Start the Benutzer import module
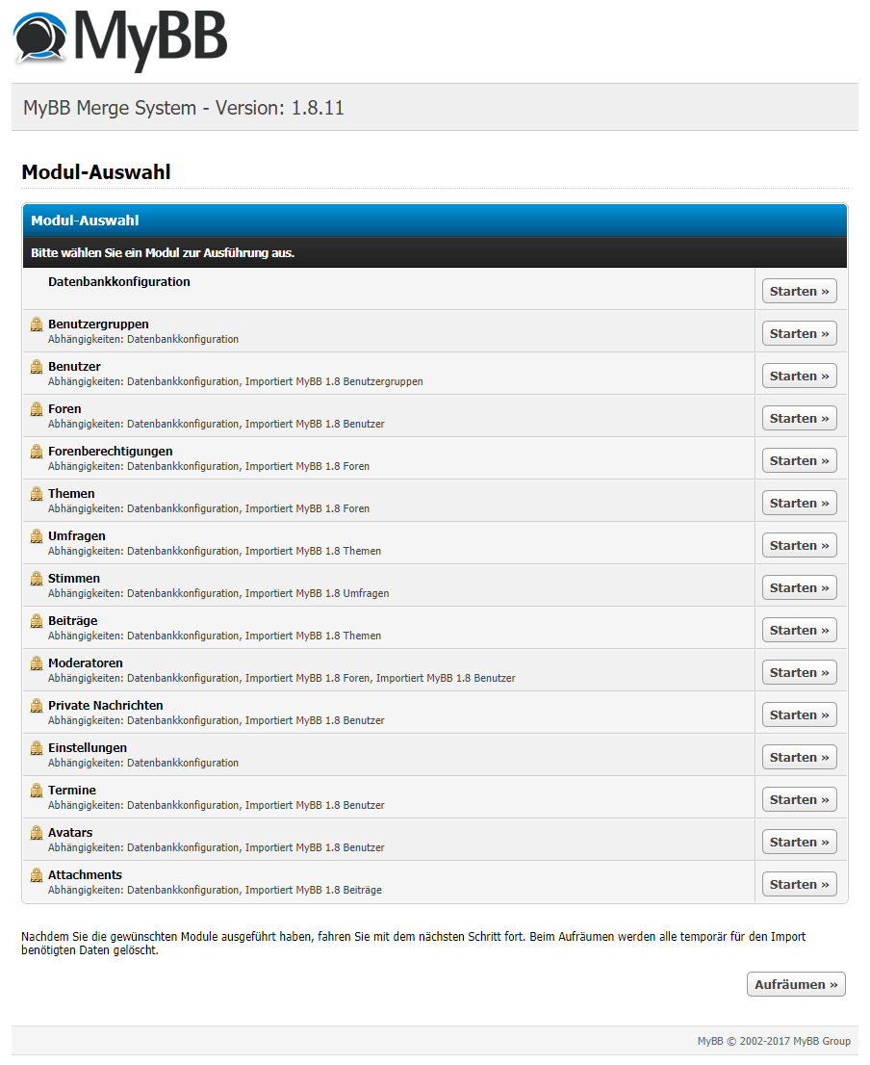870x1065 pixels. [800, 376]
